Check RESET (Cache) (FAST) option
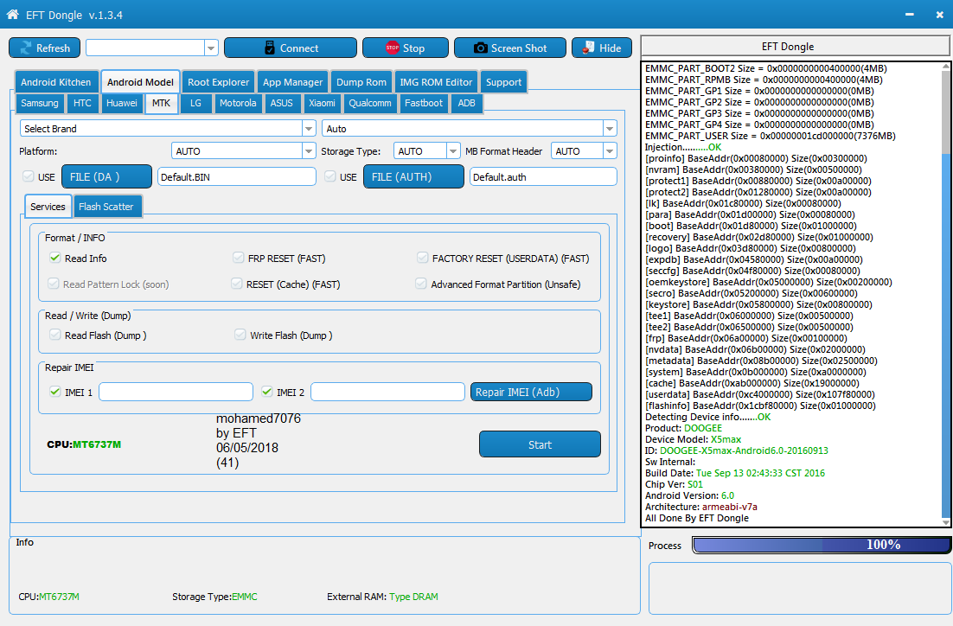The height and width of the screenshot is (626, 953). [x=237, y=284]
